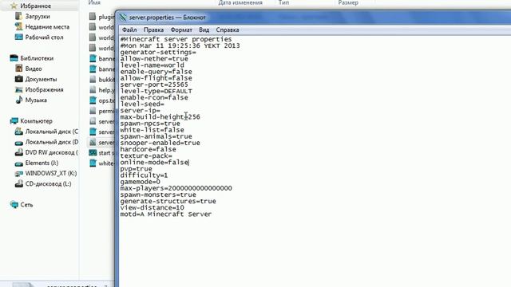Image resolution: width=511 pixels, height=287 pixels.
Task: Click the line difficulty=1 in Notepad
Action: click(144, 175)
